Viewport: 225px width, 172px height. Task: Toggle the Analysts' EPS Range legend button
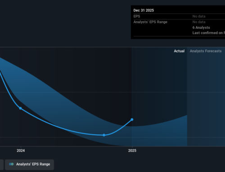coord(29,164)
